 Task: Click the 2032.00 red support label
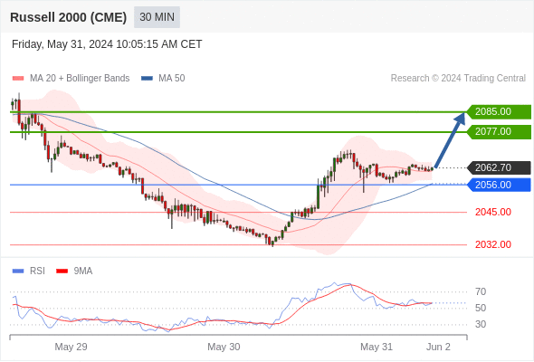(493, 244)
